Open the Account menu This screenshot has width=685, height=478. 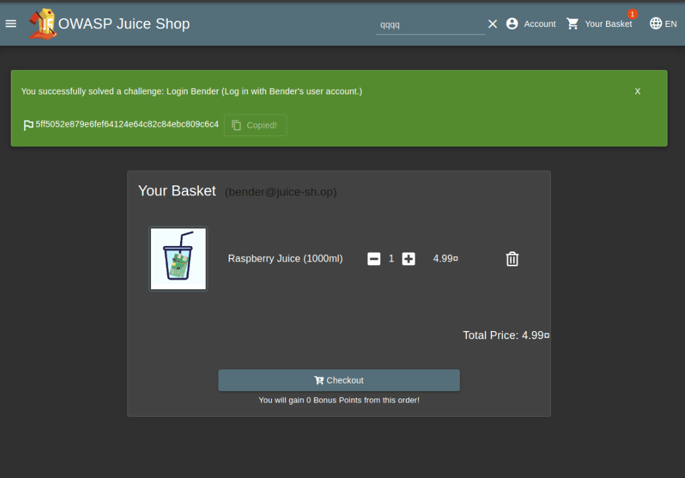click(531, 24)
